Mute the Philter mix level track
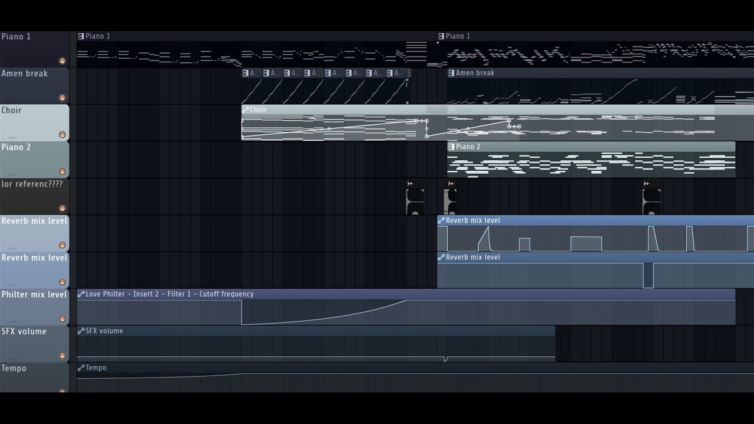 coord(62,319)
